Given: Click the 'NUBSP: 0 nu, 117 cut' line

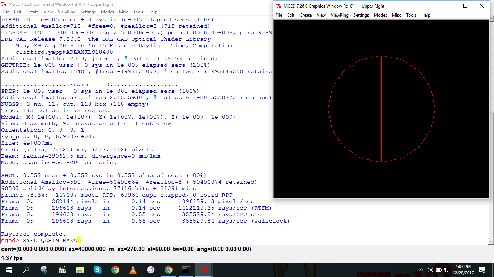Looking at the screenshot, I should [75, 104].
